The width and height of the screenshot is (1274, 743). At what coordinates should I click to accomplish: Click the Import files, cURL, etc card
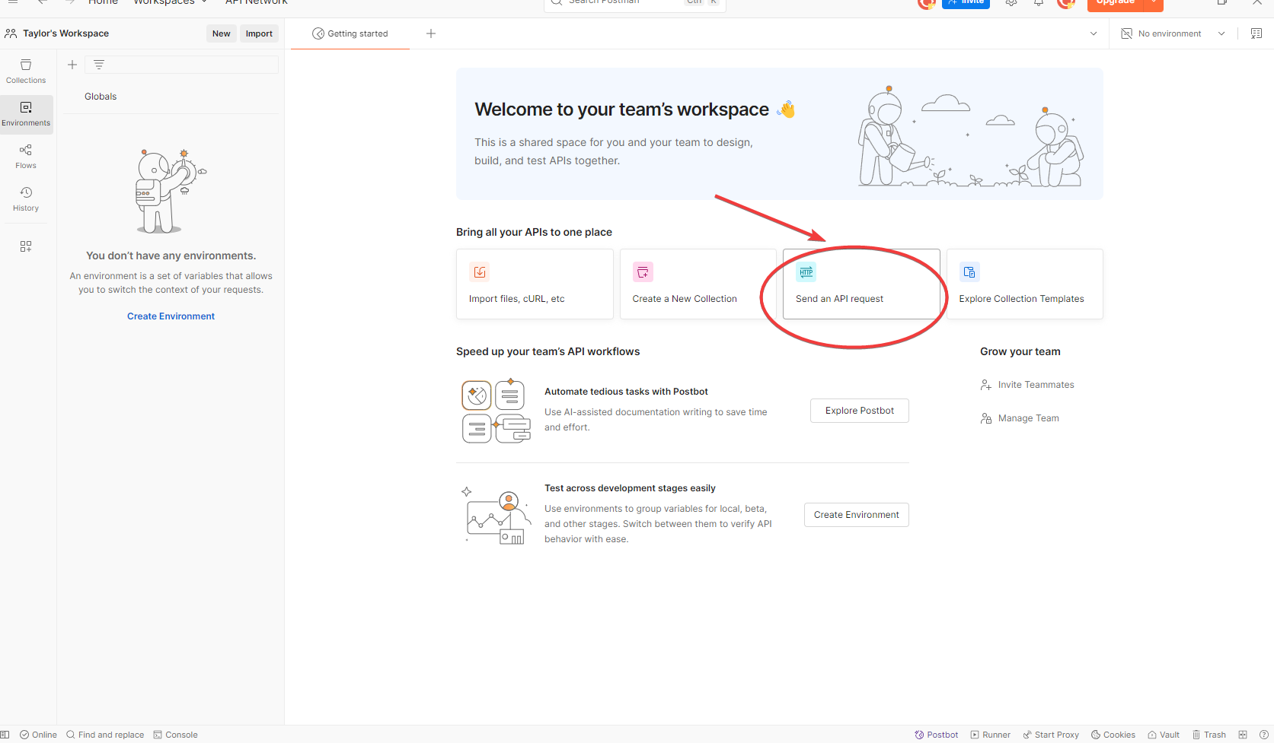[x=535, y=284]
